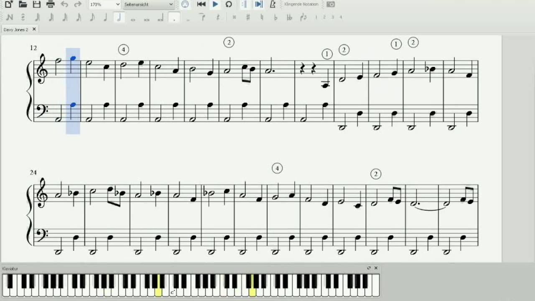535x301 pixels.
Task: Open the Seitenansicht view mode dropdown
Action: [148, 4]
